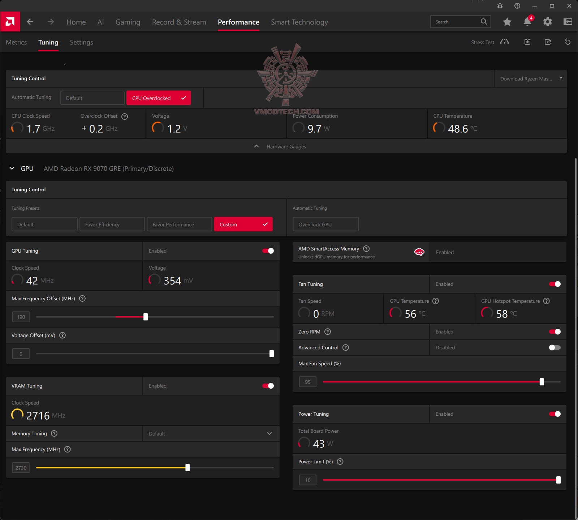Toggle the sidebar panel icon

[568, 22]
